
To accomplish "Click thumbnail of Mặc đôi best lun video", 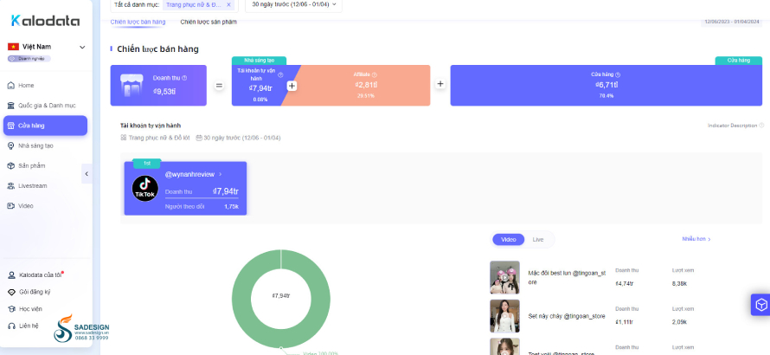I will point(504,277).
